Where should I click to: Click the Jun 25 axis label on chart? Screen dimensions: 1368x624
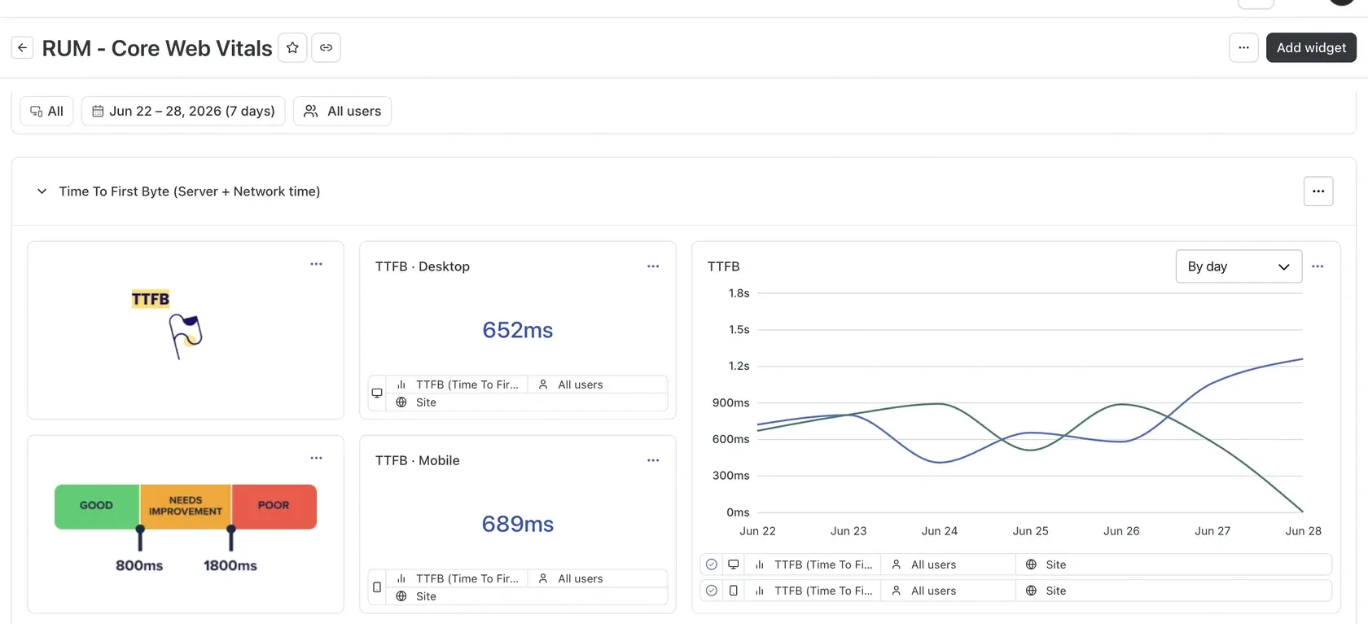pos(1030,531)
